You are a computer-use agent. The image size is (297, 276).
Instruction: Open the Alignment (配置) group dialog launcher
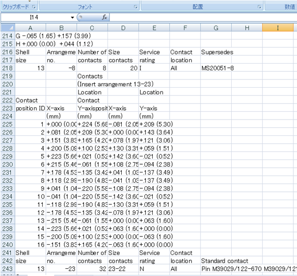click(x=259, y=7)
